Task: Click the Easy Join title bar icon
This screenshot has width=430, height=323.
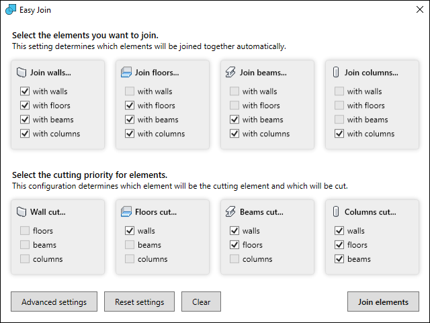Action: pos(10,10)
